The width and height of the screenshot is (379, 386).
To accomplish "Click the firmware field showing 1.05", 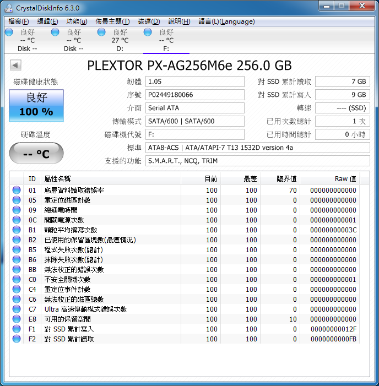I will 195,81.
